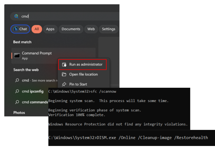
Task: Click the DISM.exe Restorehealth command line
Action: 128,138
